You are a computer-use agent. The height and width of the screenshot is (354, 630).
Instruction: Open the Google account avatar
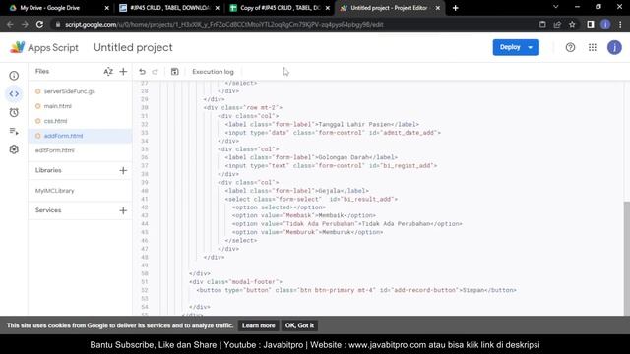[614, 47]
